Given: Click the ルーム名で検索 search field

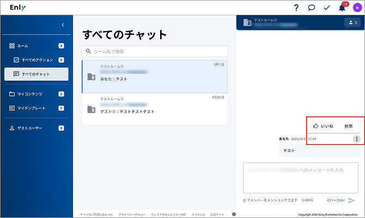Looking at the screenshot, I should (155, 51).
